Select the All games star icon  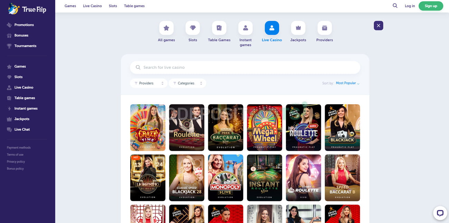point(166,28)
